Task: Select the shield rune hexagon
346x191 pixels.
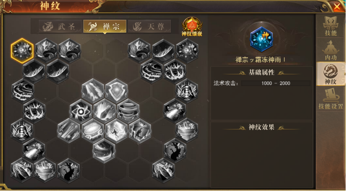Action: (x=116, y=91)
